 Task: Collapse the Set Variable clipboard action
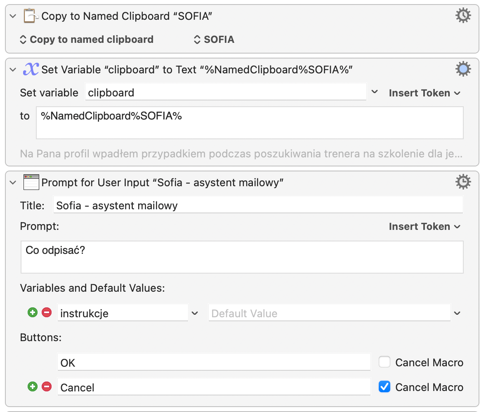[x=13, y=70]
